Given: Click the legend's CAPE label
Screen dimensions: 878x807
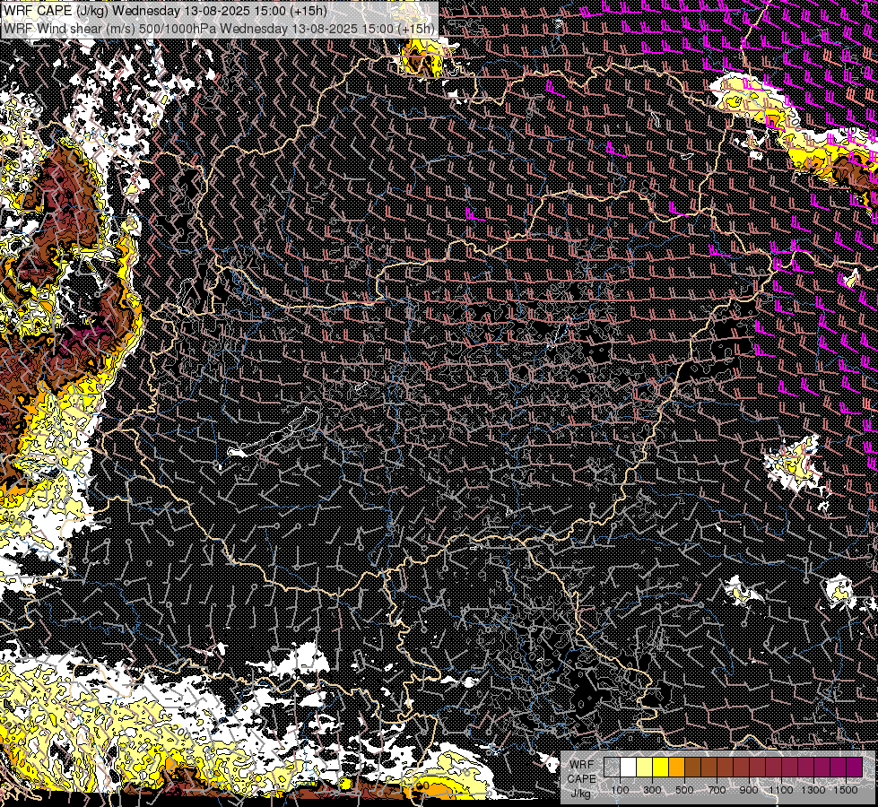Looking at the screenshot, I should [581, 779].
